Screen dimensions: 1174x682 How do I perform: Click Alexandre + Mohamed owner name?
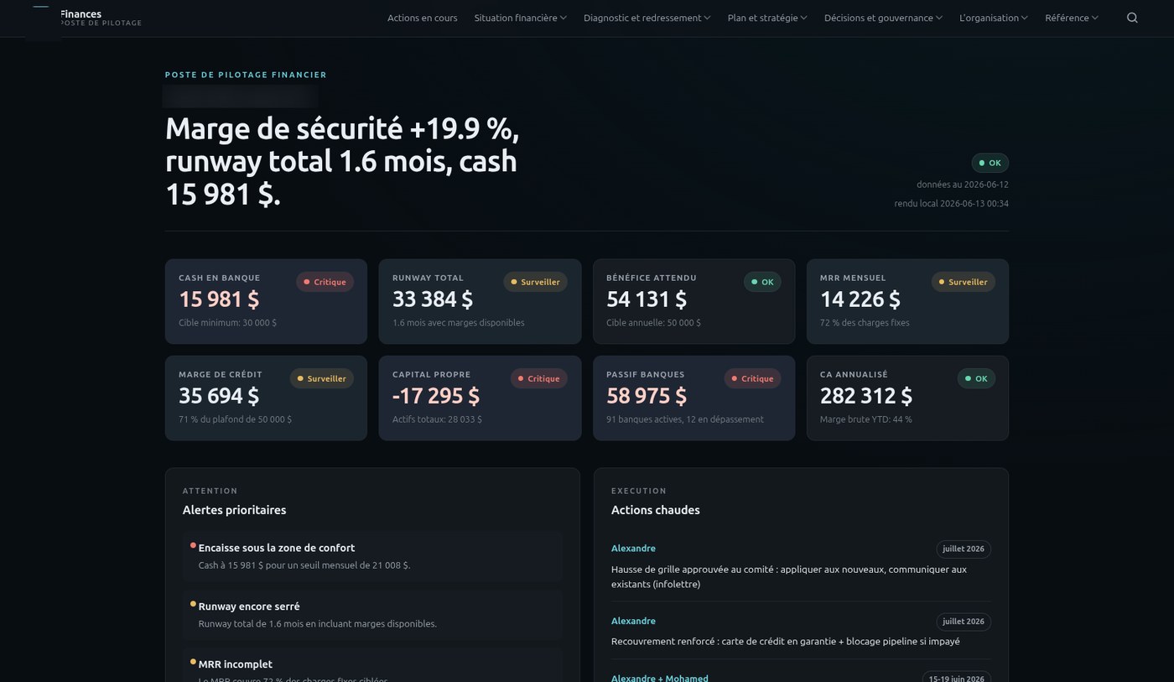[x=659, y=678]
